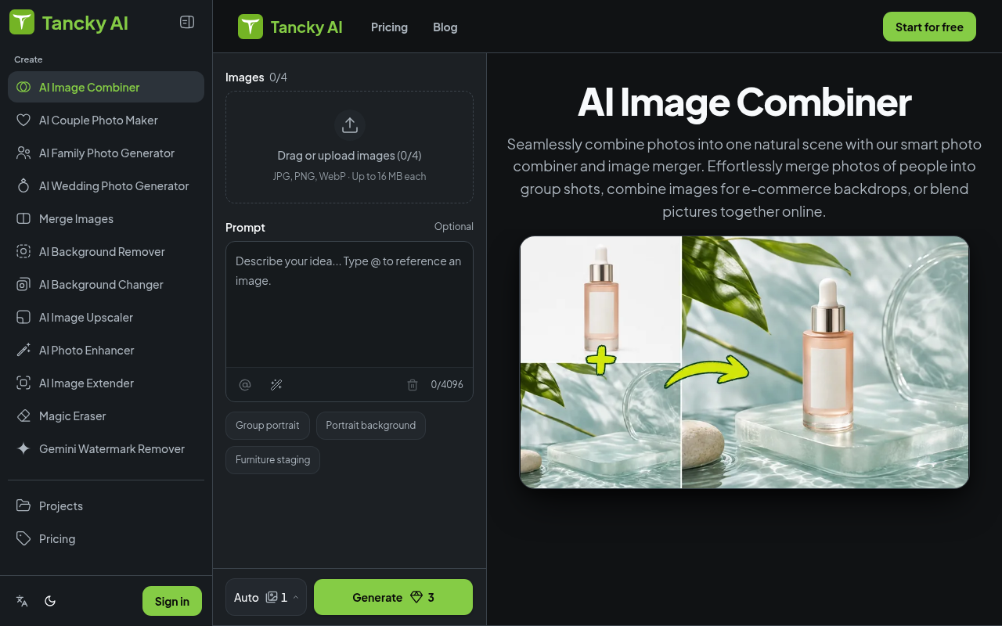The height and width of the screenshot is (626, 1002).
Task: Click the Optional label beside Prompt
Action: point(454,226)
